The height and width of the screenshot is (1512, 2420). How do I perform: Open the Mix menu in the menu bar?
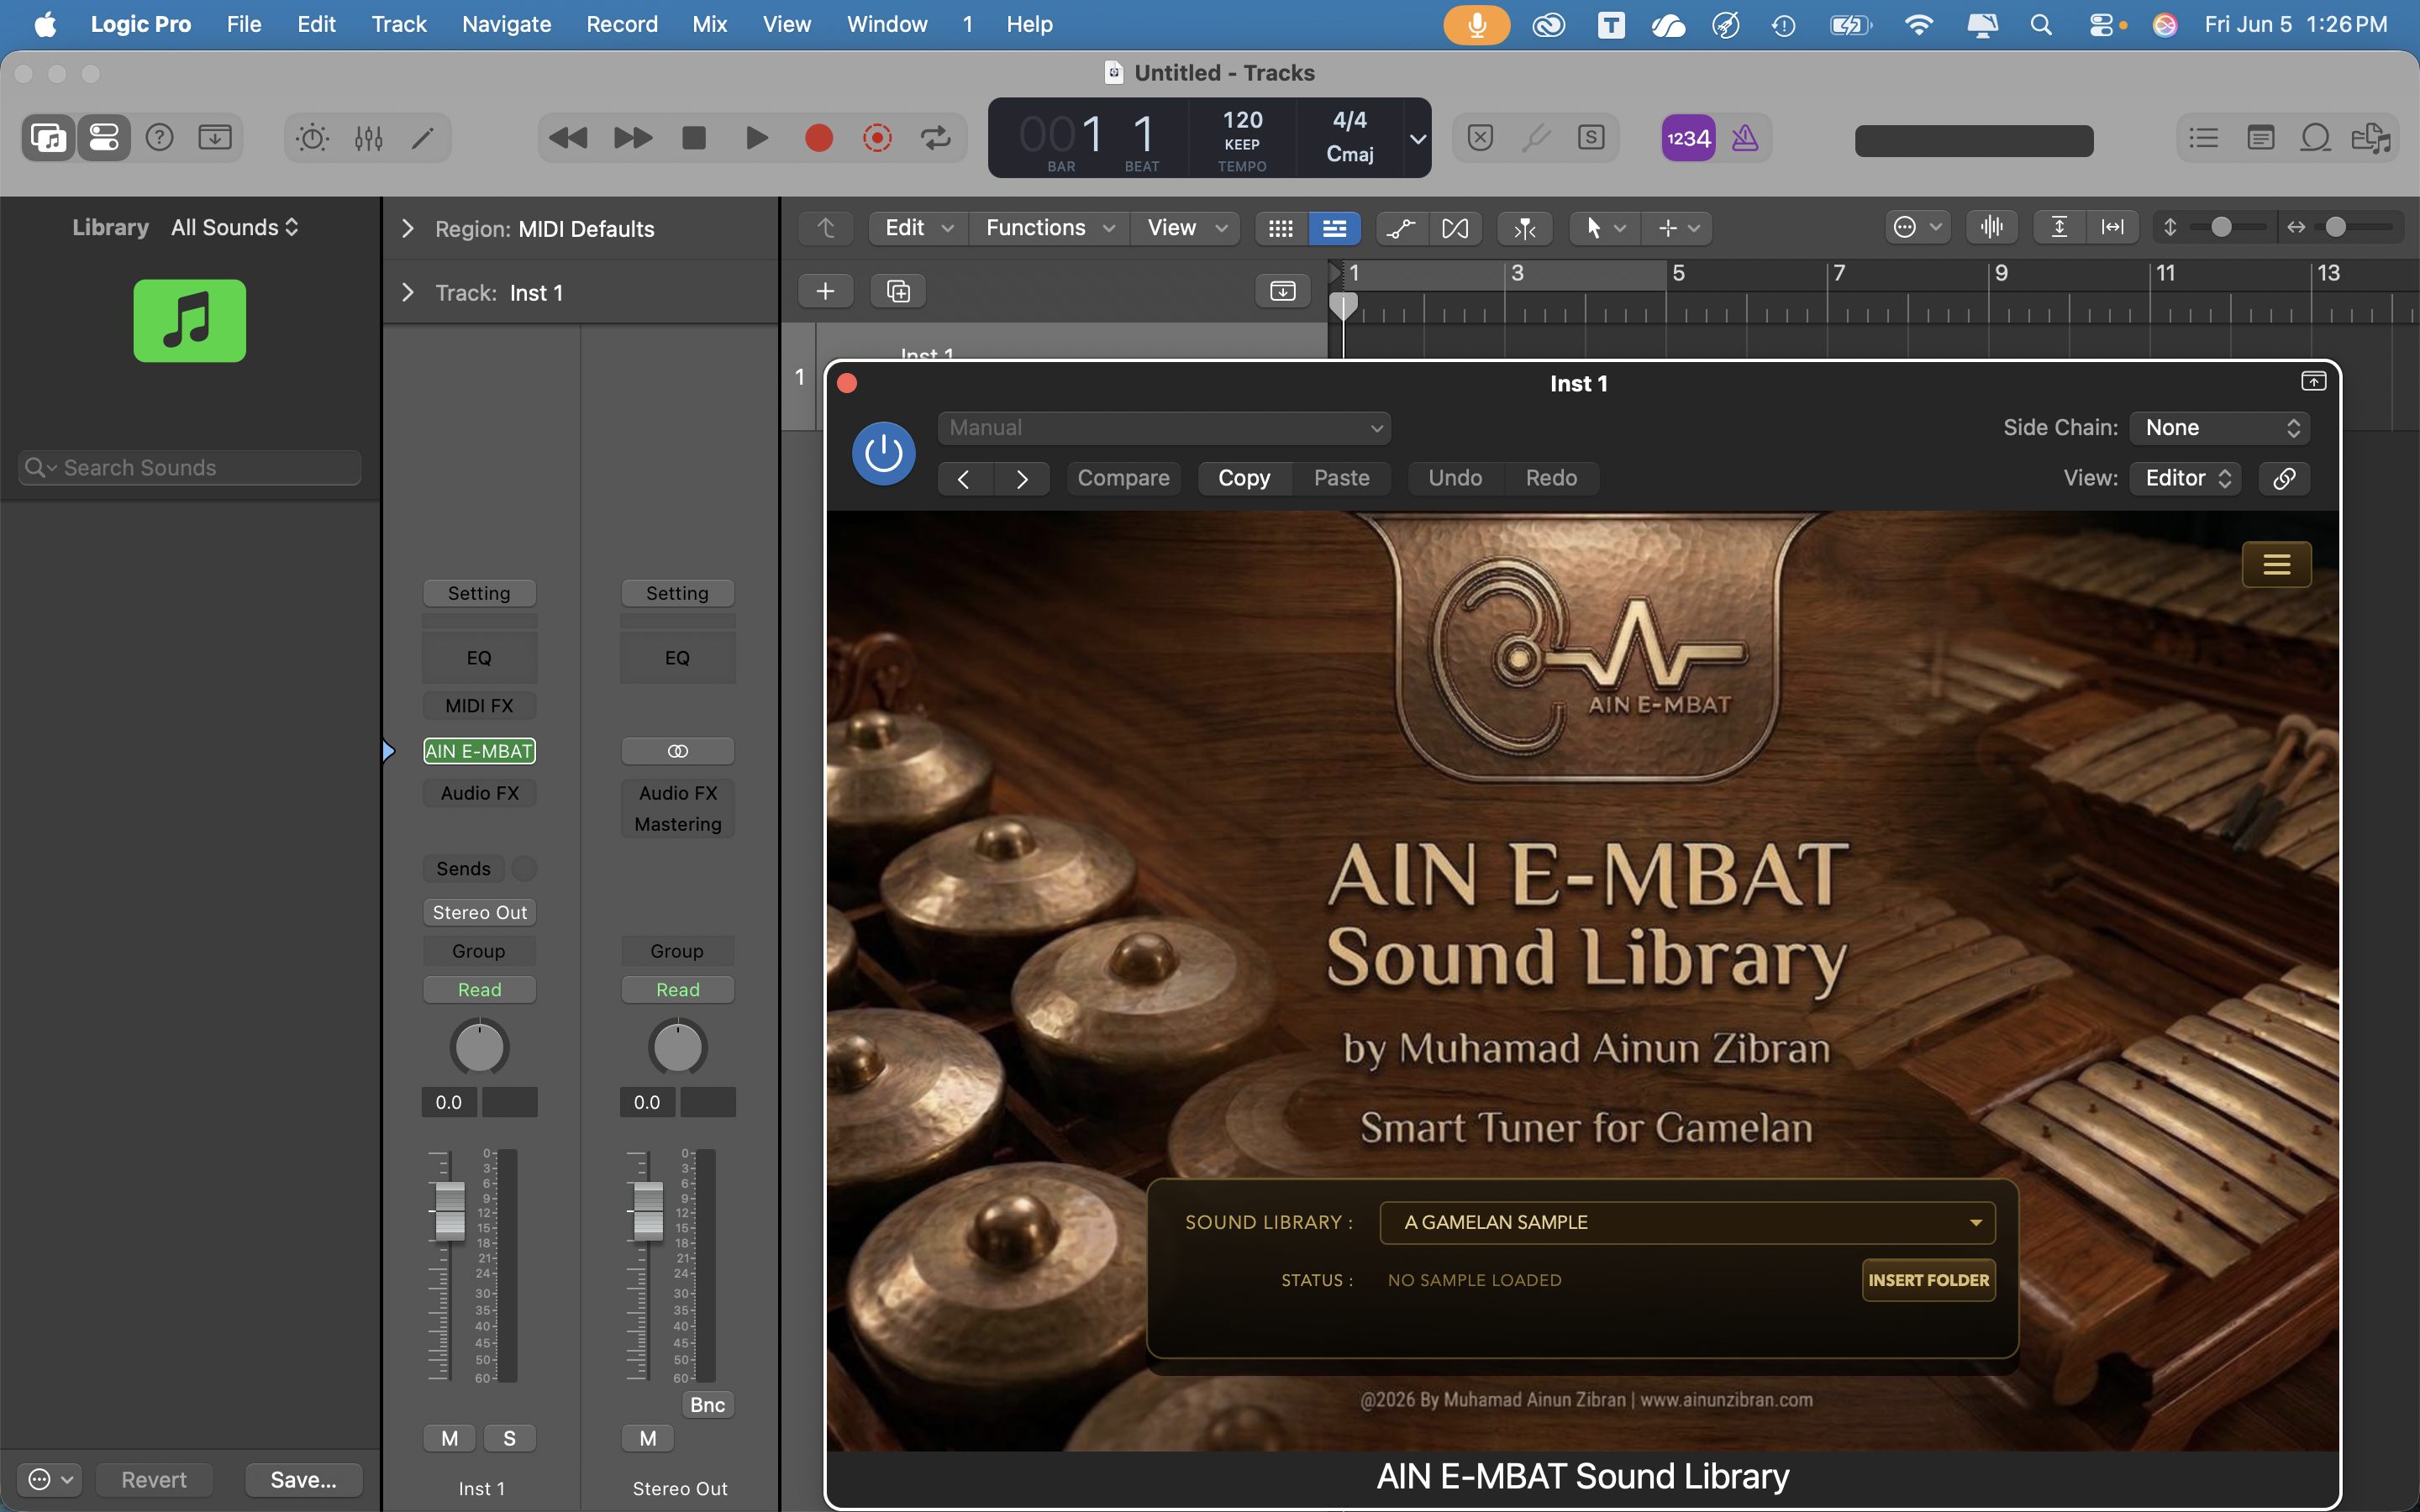click(x=709, y=24)
